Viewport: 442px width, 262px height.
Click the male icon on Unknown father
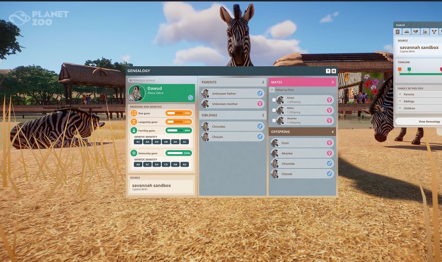260,93
